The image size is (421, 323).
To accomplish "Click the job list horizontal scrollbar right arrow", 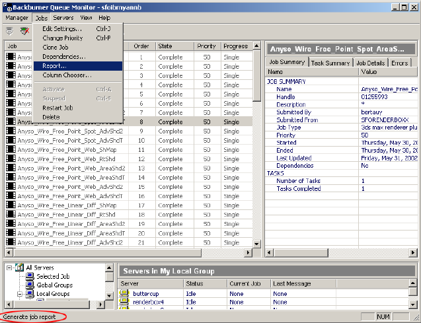I will 248,252.
